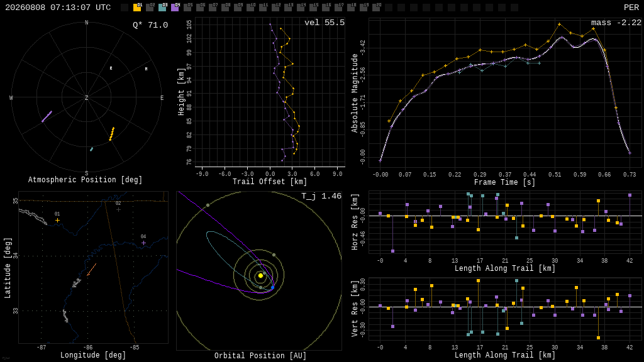Viewport: 644px width, 362px height.
Task: Click the orange meteor ground track on map
Action: (92, 270)
